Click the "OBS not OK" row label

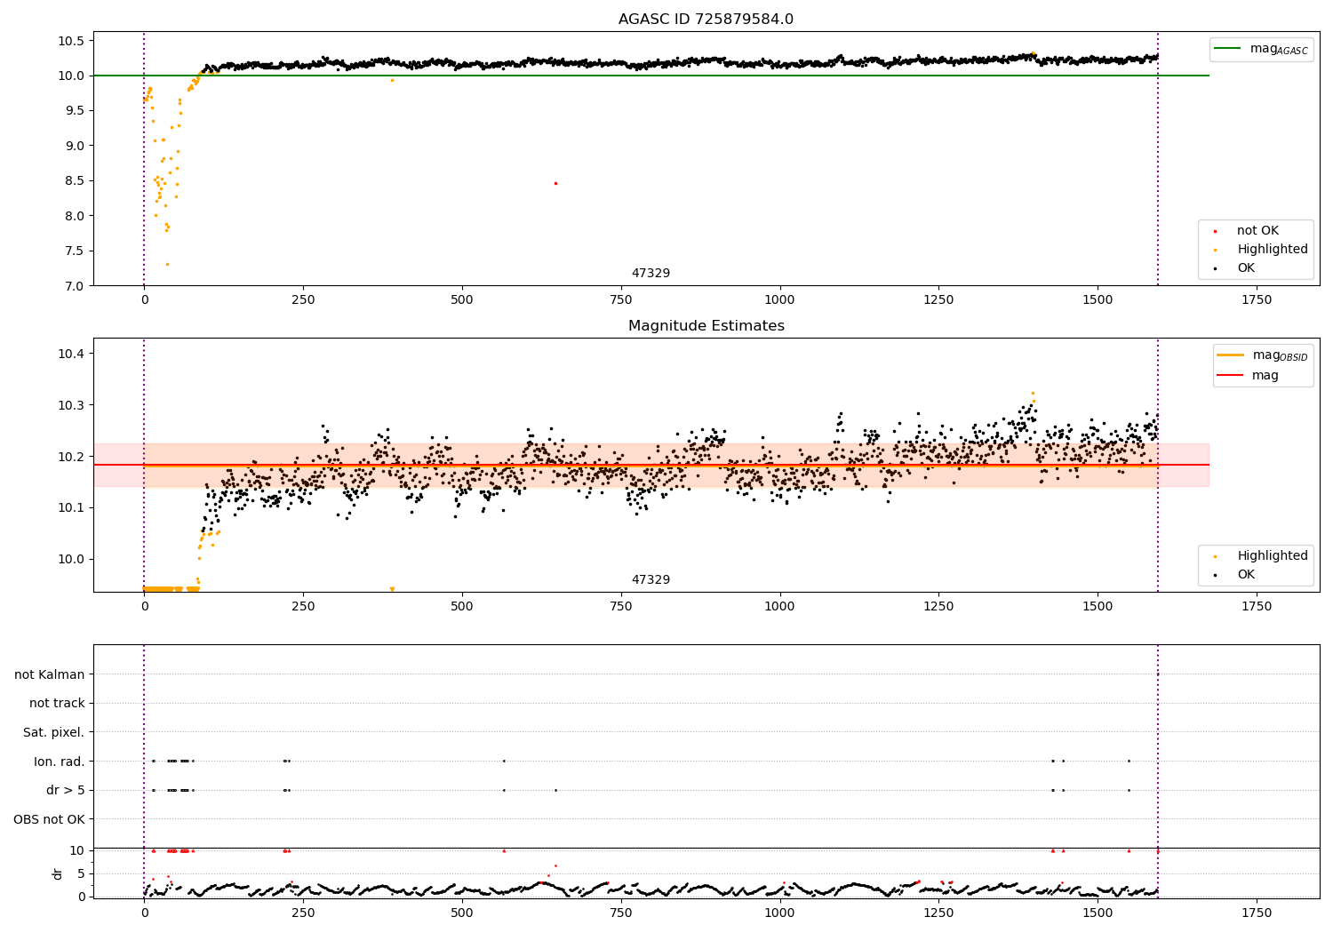(49, 819)
